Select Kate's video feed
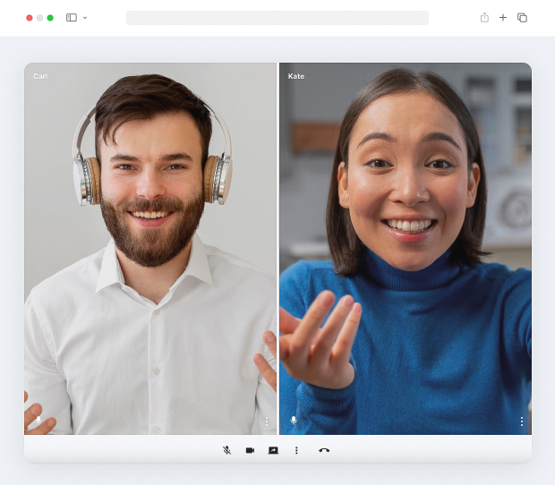The image size is (555, 485). click(x=406, y=249)
